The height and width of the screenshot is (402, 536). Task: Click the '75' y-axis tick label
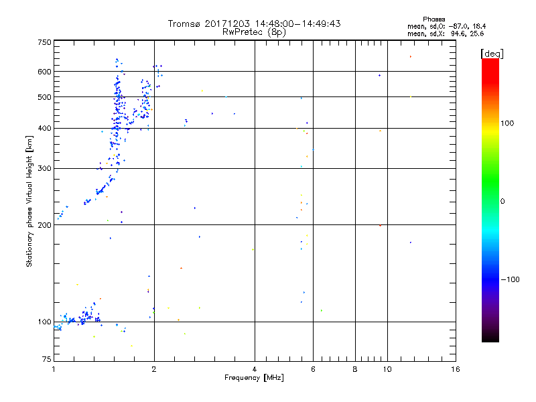coord(47,359)
